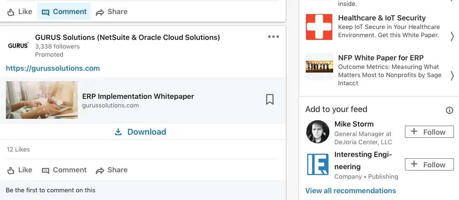Click the Interesting Engineering logo
The image size is (459, 200).
318,164
